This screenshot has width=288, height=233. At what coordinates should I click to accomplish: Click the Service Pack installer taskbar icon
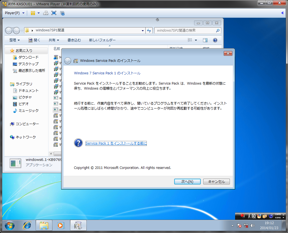(78, 225)
